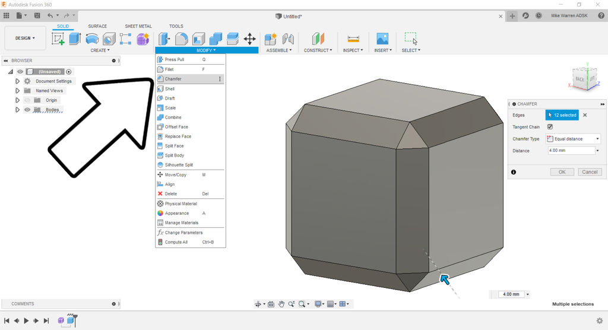The width and height of the screenshot is (608, 330).
Task: Play the timeline
Action: point(26,321)
